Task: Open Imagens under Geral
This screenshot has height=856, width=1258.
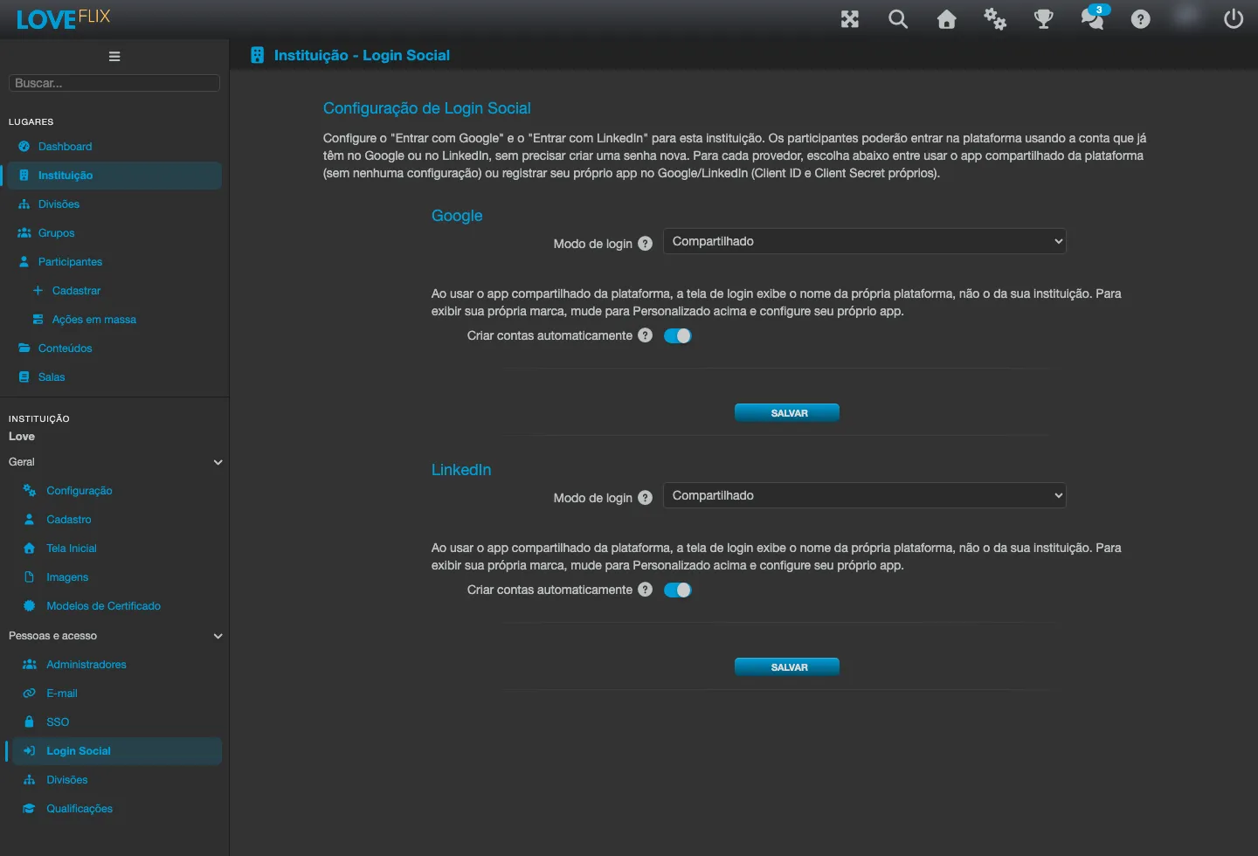Action: click(67, 577)
